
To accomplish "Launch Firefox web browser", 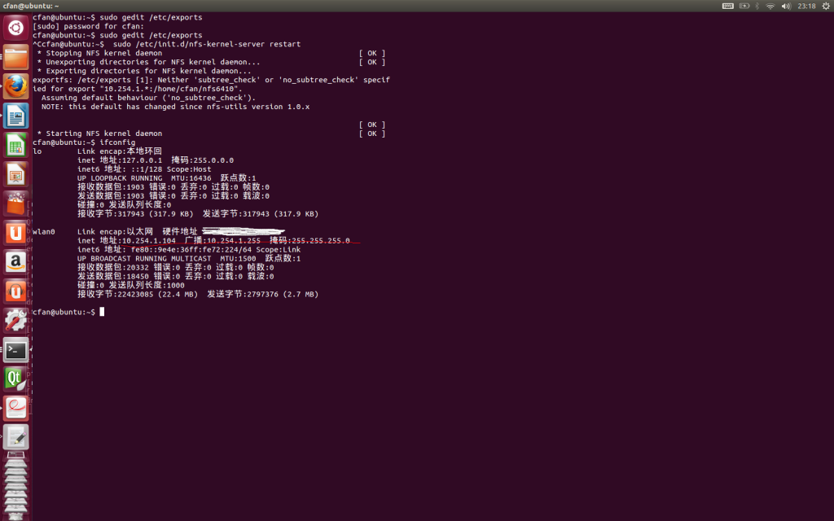I will [x=16, y=86].
